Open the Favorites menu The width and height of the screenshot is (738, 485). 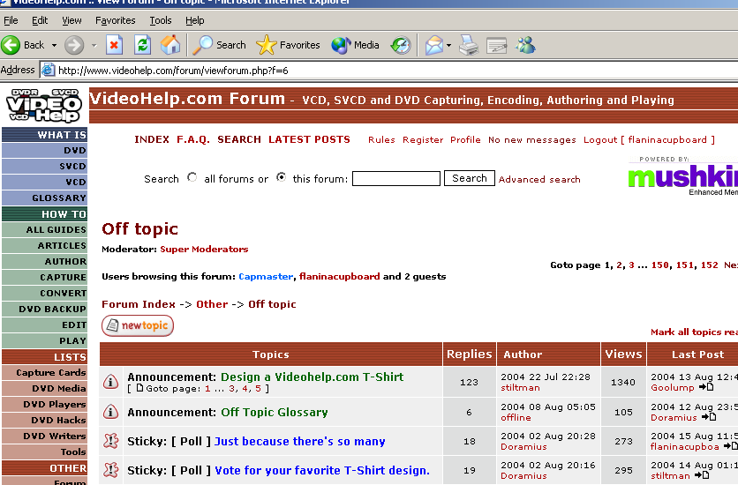pyautogui.click(x=116, y=20)
